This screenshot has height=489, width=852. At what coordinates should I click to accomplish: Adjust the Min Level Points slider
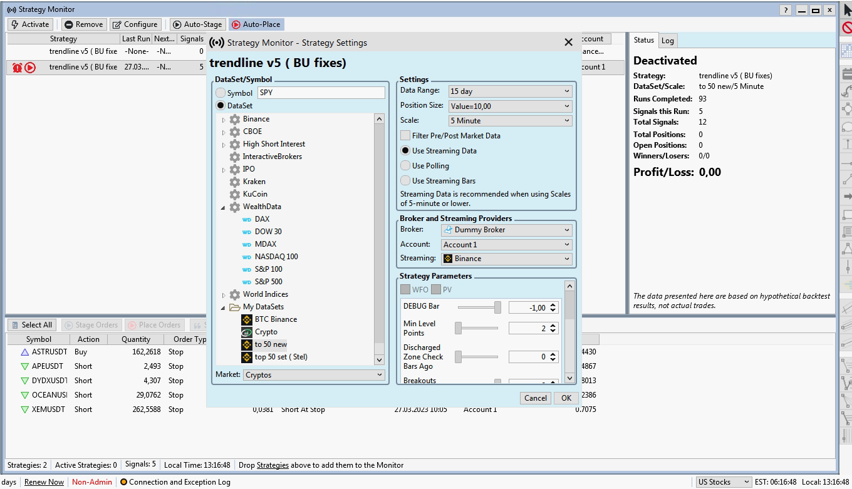point(459,328)
